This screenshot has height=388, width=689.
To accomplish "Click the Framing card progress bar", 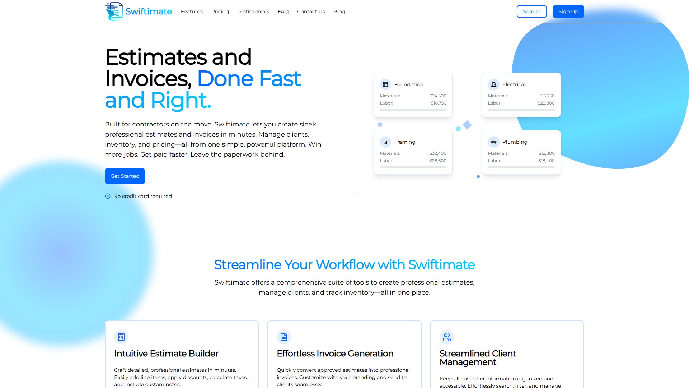I will tap(413, 167).
